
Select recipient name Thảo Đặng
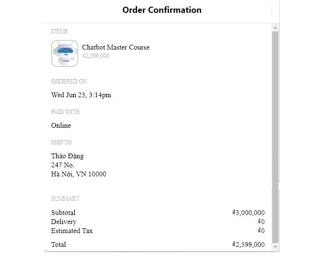[x=67, y=156]
